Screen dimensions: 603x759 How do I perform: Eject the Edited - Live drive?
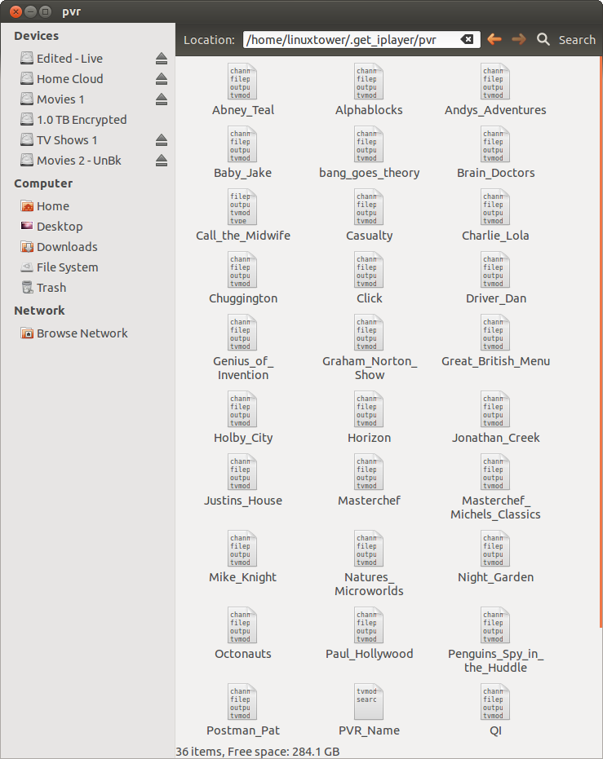tap(162, 59)
